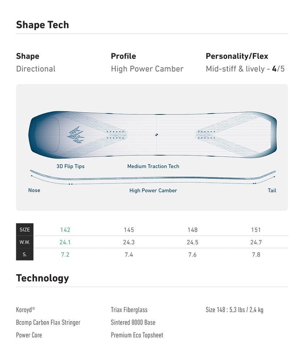Click the snowboard top-view illustration
Viewport: 304px width, 362px height.
point(152,135)
